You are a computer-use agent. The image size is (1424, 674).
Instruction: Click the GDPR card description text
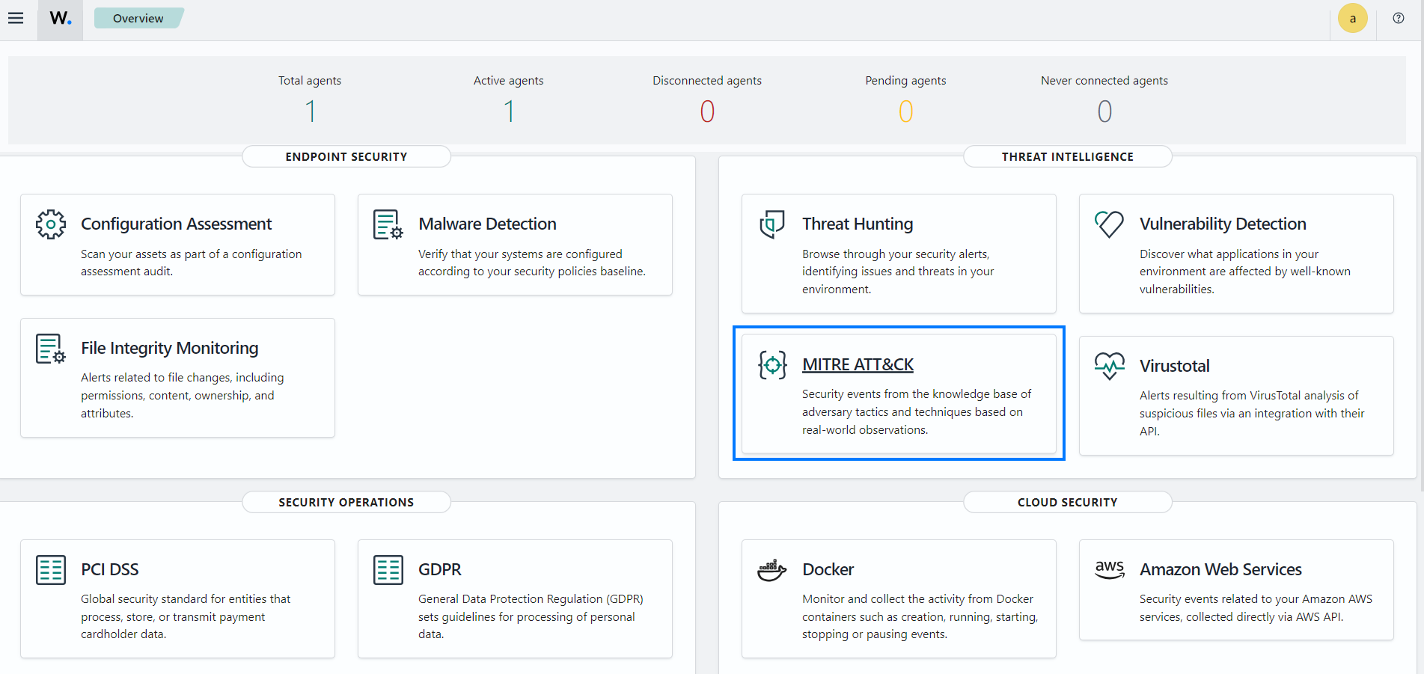click(x=531, y=616)
